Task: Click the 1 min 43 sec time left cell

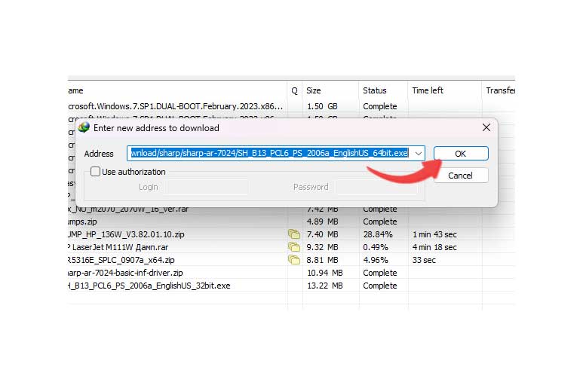Action: [434, 234]
